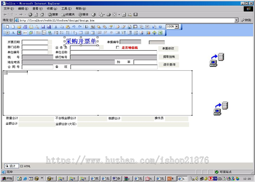Open the IE Mail icon dropdown arrow

pos(104,14)
